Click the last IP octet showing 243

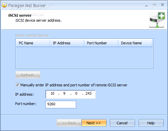89,93
